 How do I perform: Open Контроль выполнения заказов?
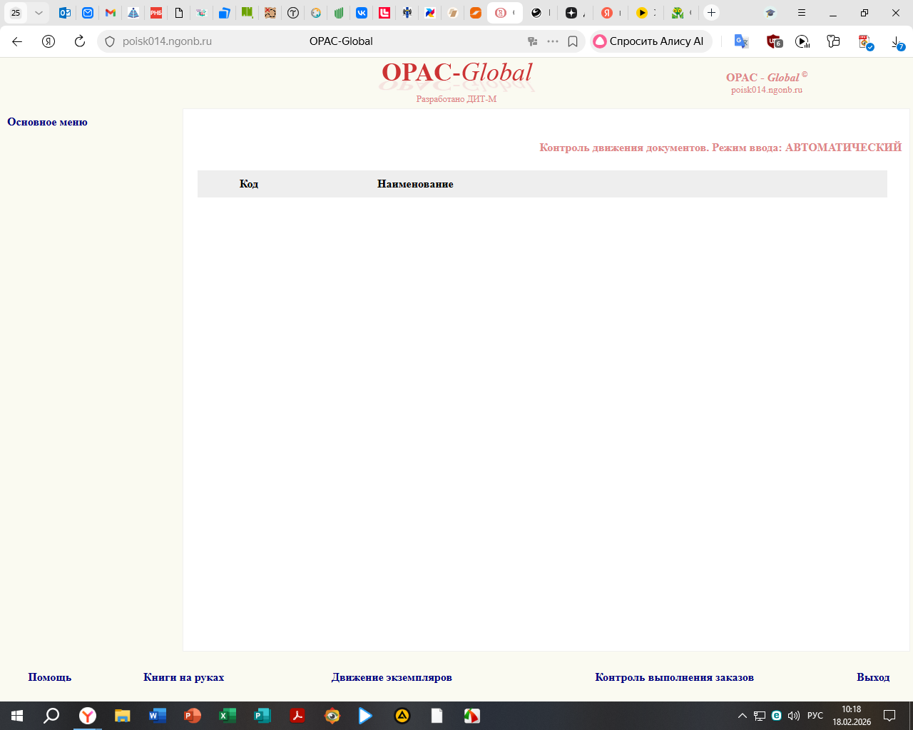(674, 677)
